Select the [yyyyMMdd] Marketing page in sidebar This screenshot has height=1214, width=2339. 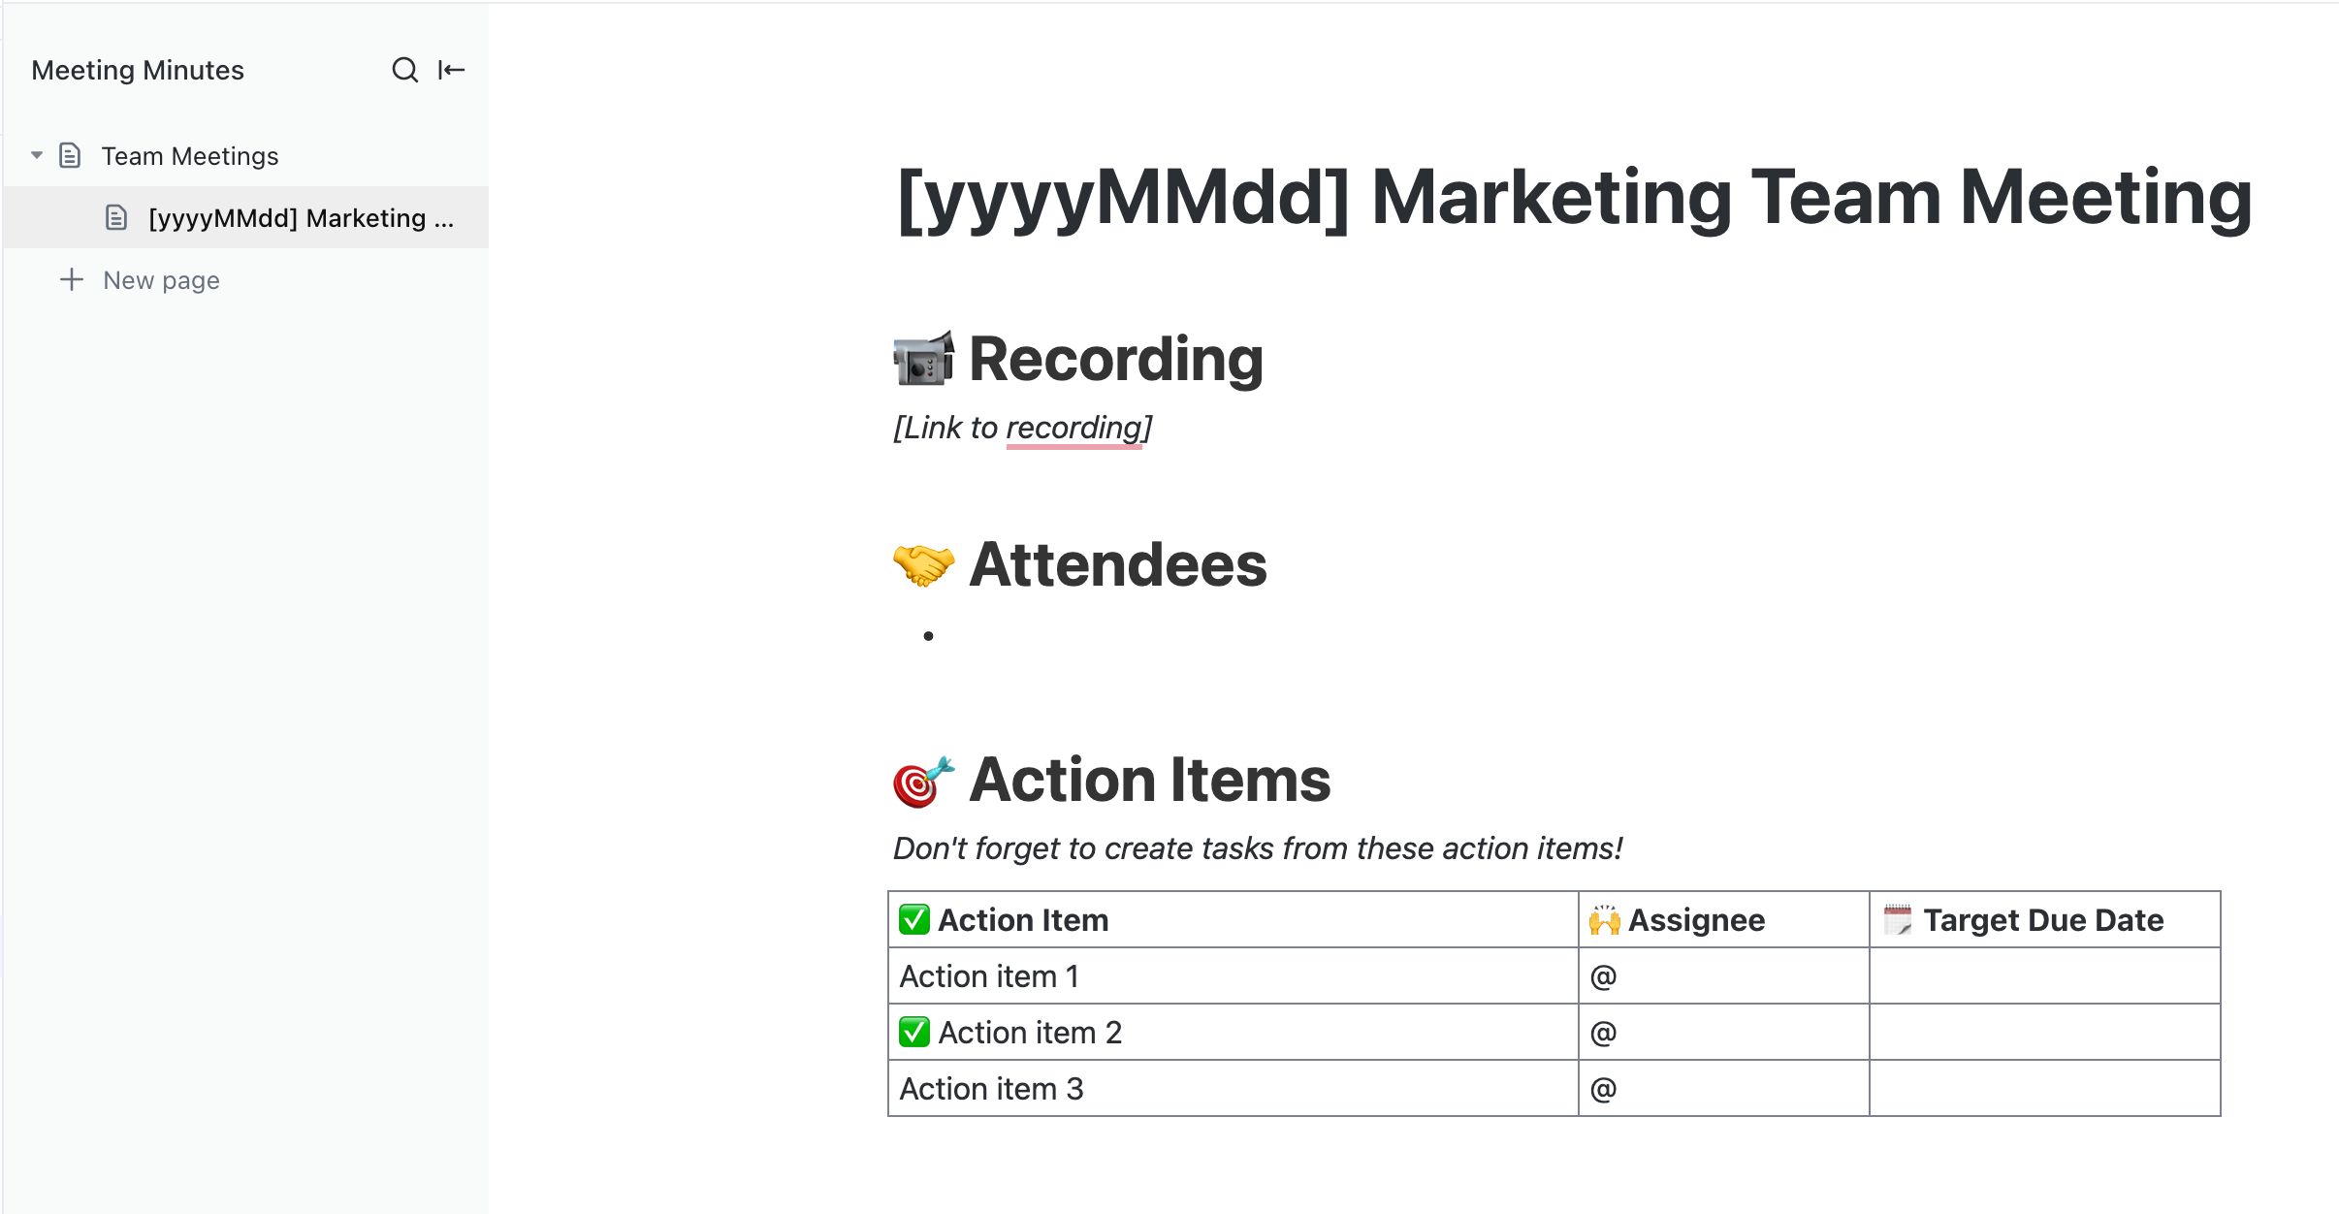pyautogui.click(x=301, y=218)
